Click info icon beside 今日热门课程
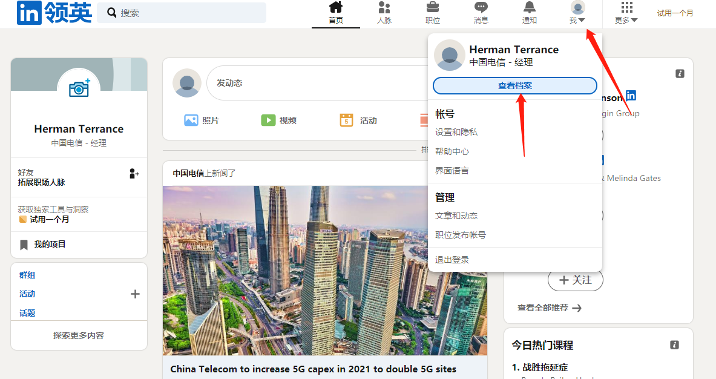Screen dimensions: 716x379 click(674, 344)
